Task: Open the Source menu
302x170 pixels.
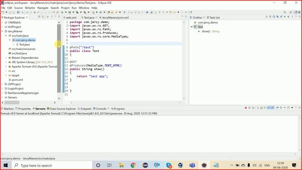Action: click(18, 8)
